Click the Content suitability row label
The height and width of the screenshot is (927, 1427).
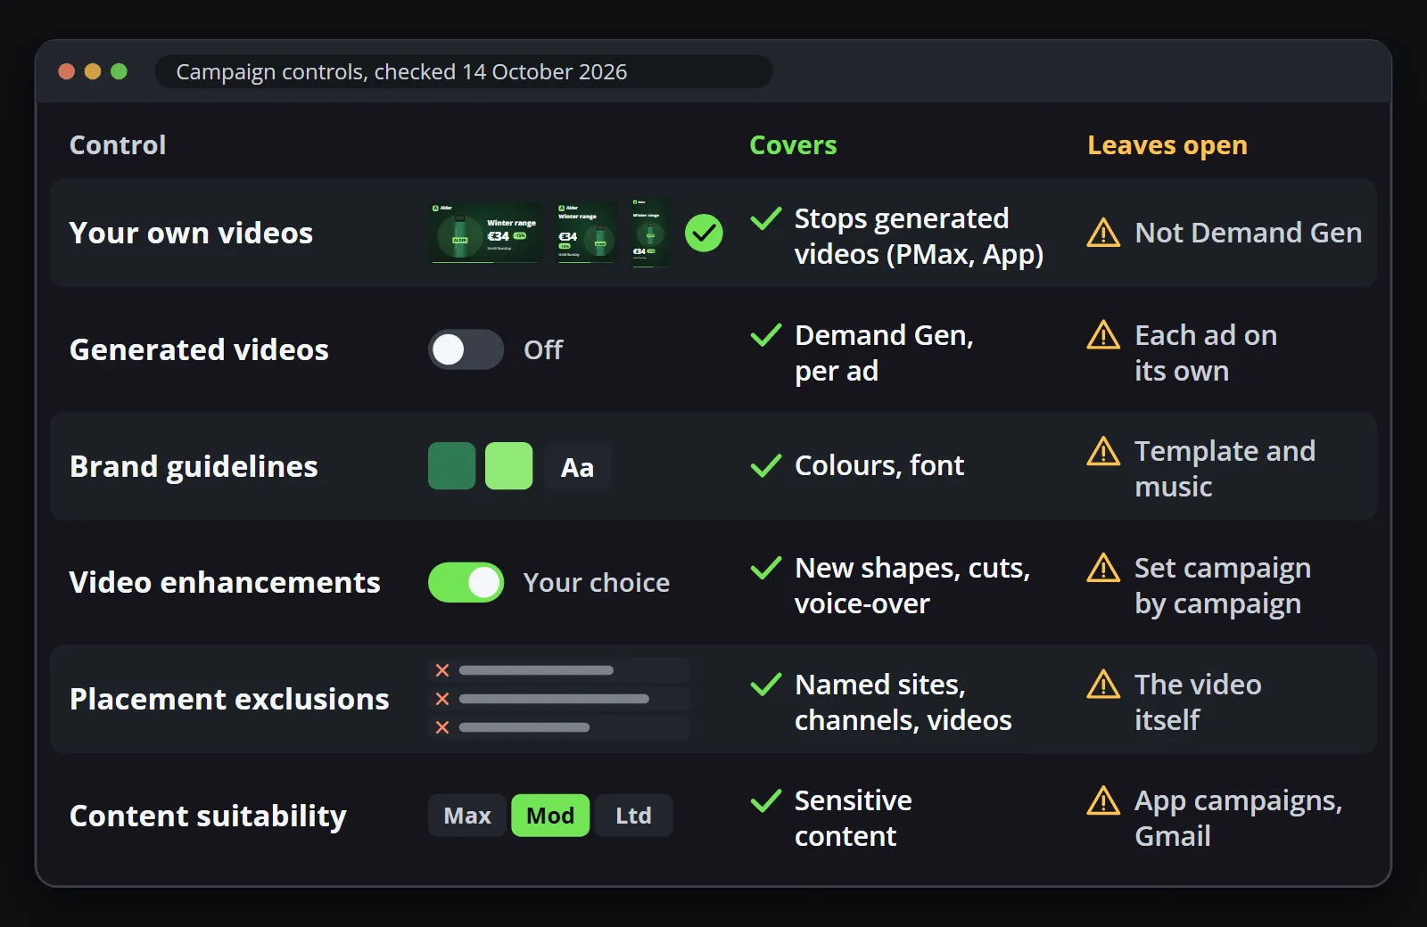coord(208,816)
